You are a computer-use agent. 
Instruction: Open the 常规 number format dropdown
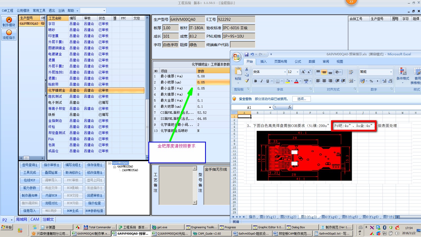pyautogui.click(x=391, y=72)
